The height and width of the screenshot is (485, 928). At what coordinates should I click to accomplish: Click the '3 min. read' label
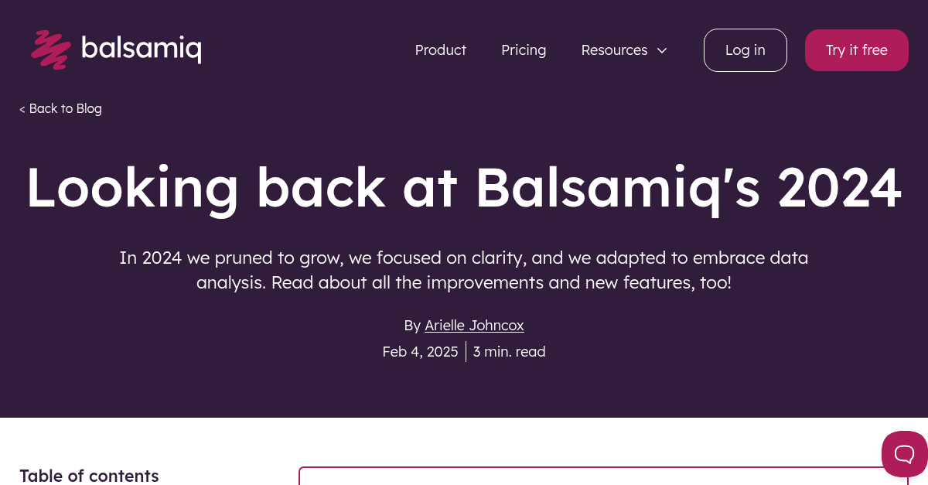coord(509,351)
